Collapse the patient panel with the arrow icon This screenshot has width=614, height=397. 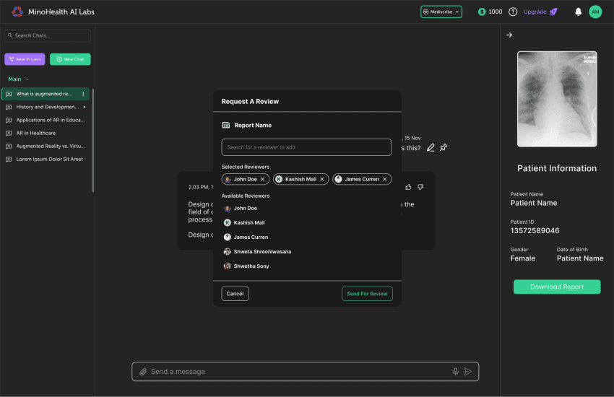click(509, 35)
